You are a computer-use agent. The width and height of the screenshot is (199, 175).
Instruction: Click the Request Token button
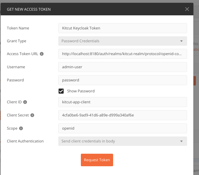pos(97,160)
